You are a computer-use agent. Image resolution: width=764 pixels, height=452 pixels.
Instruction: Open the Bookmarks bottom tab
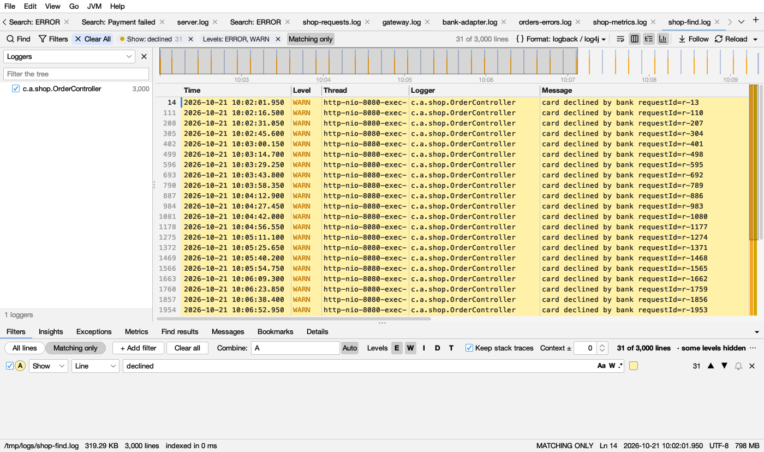275,331
